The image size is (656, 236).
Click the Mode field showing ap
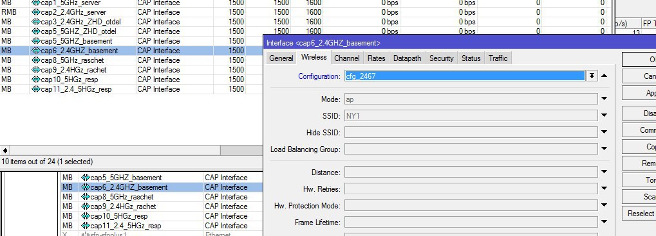click(x=471, y=99)
